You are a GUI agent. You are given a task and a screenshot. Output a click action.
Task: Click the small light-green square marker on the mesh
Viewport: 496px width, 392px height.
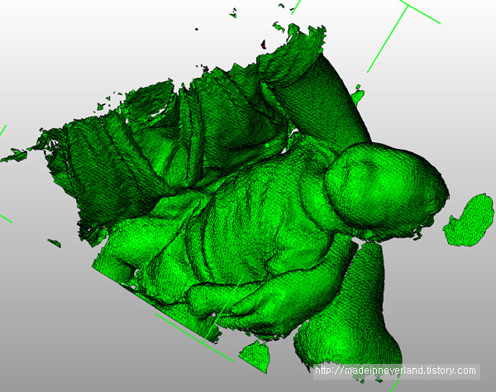[267, 146]
